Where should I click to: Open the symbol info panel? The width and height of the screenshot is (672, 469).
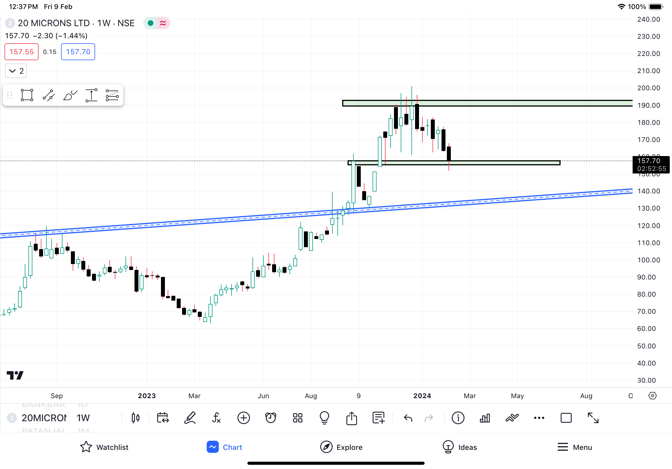[x=458, y=418]
